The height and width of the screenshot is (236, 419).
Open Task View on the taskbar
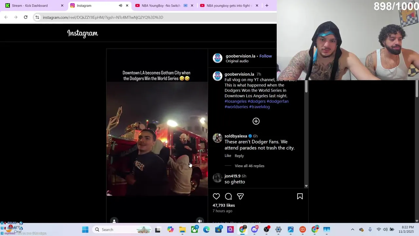tap(157, 229)
